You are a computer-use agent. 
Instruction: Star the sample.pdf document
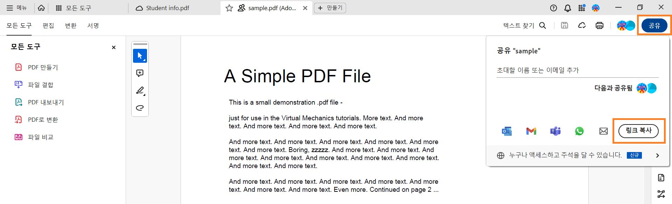coord(229,8)
